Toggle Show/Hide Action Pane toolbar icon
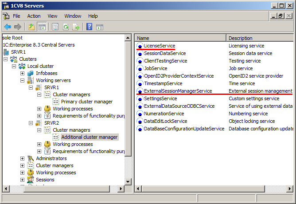 (100, 27)
